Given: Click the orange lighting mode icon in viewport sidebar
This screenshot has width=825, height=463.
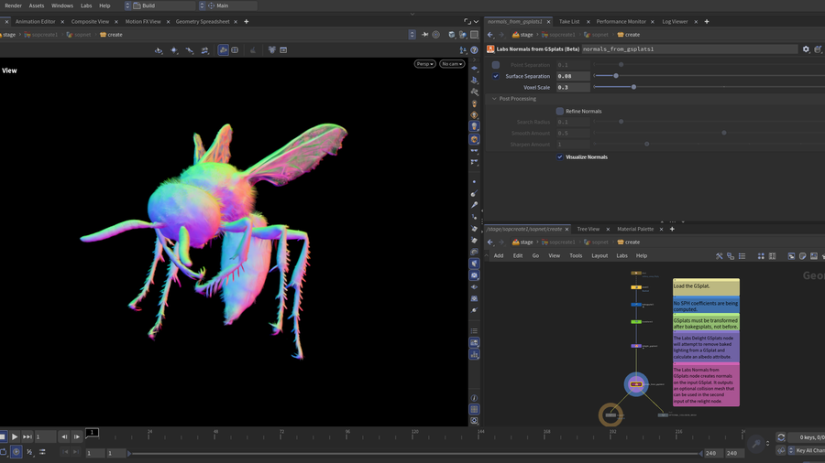Looking at the screenshot, I should point(474,139).
